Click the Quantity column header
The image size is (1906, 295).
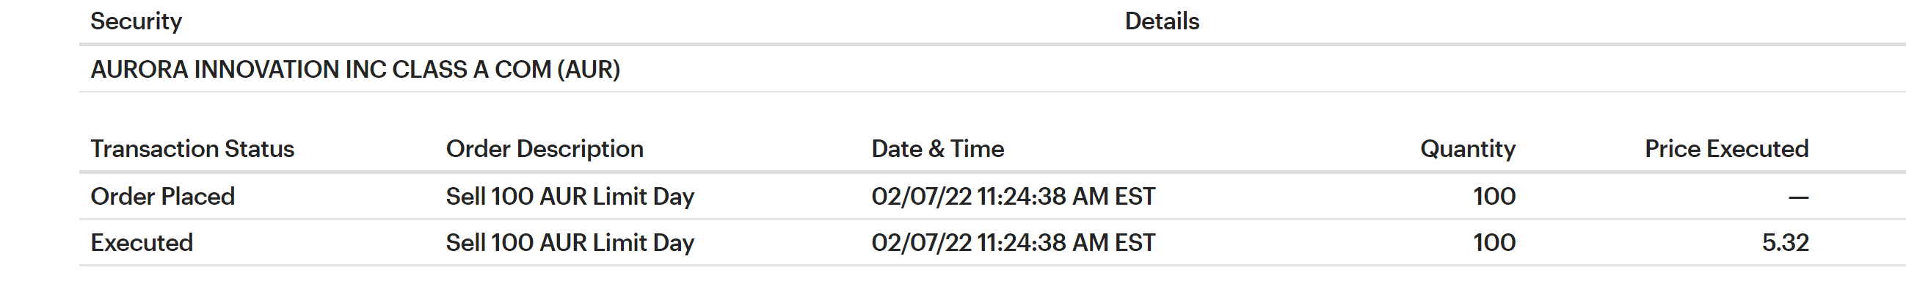point(1467,149)
